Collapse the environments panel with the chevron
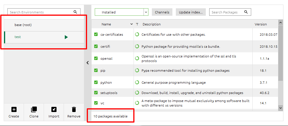The image size is (288, 126). point(88,63)
